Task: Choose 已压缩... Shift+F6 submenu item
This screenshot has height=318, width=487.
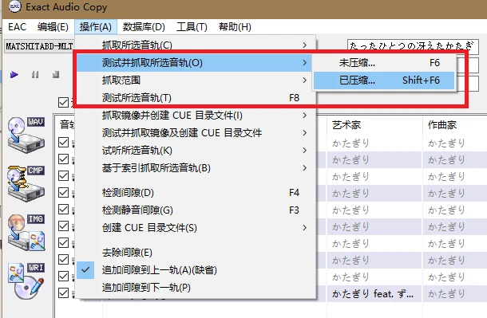Action: pos(384,80)
